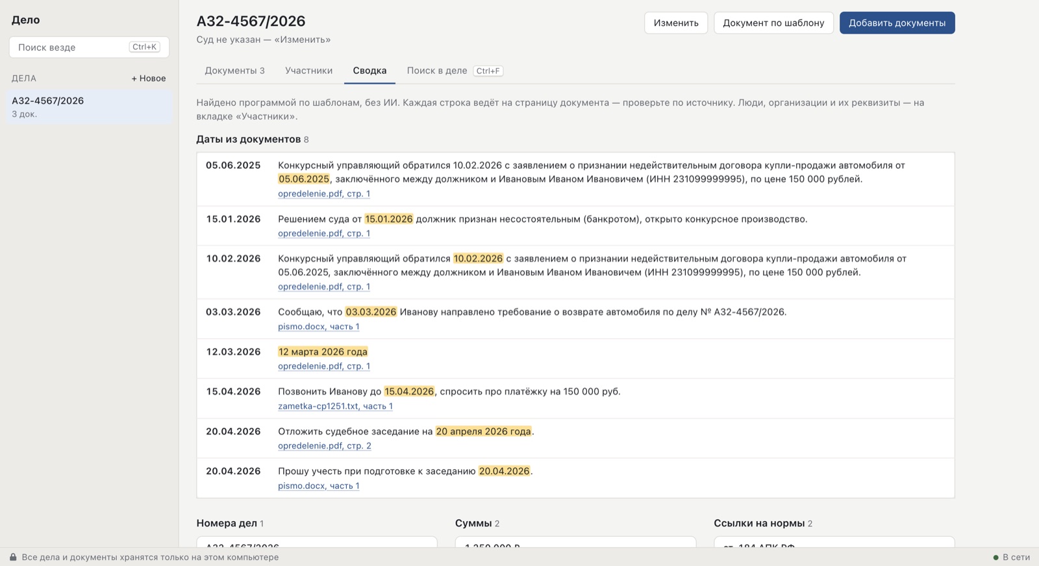
Task: Open opredelenie.pdf link for 15.01.2026 entry
Action: [324, 234]
